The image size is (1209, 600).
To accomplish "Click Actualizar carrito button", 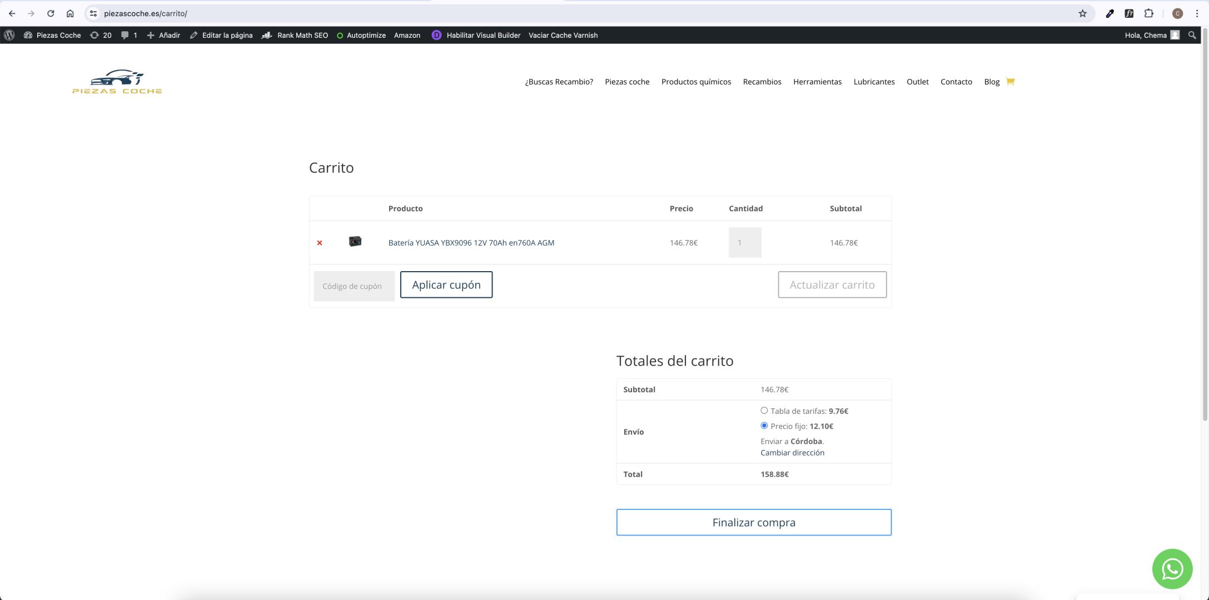I will pyautogui.click(x=832, y=284).
